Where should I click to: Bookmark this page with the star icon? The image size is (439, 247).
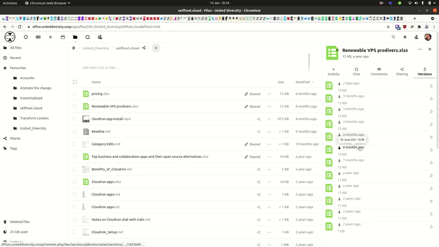388,27
